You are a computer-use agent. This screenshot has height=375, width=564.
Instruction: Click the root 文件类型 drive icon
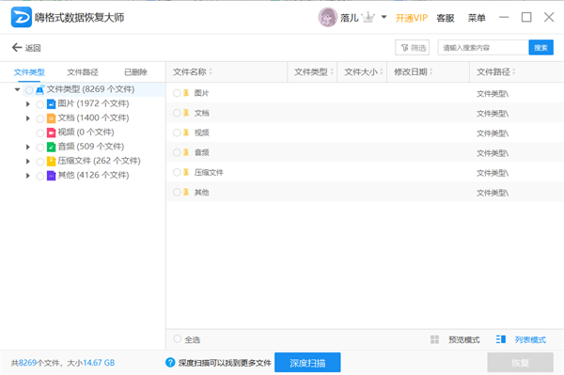tap(39, 90)
